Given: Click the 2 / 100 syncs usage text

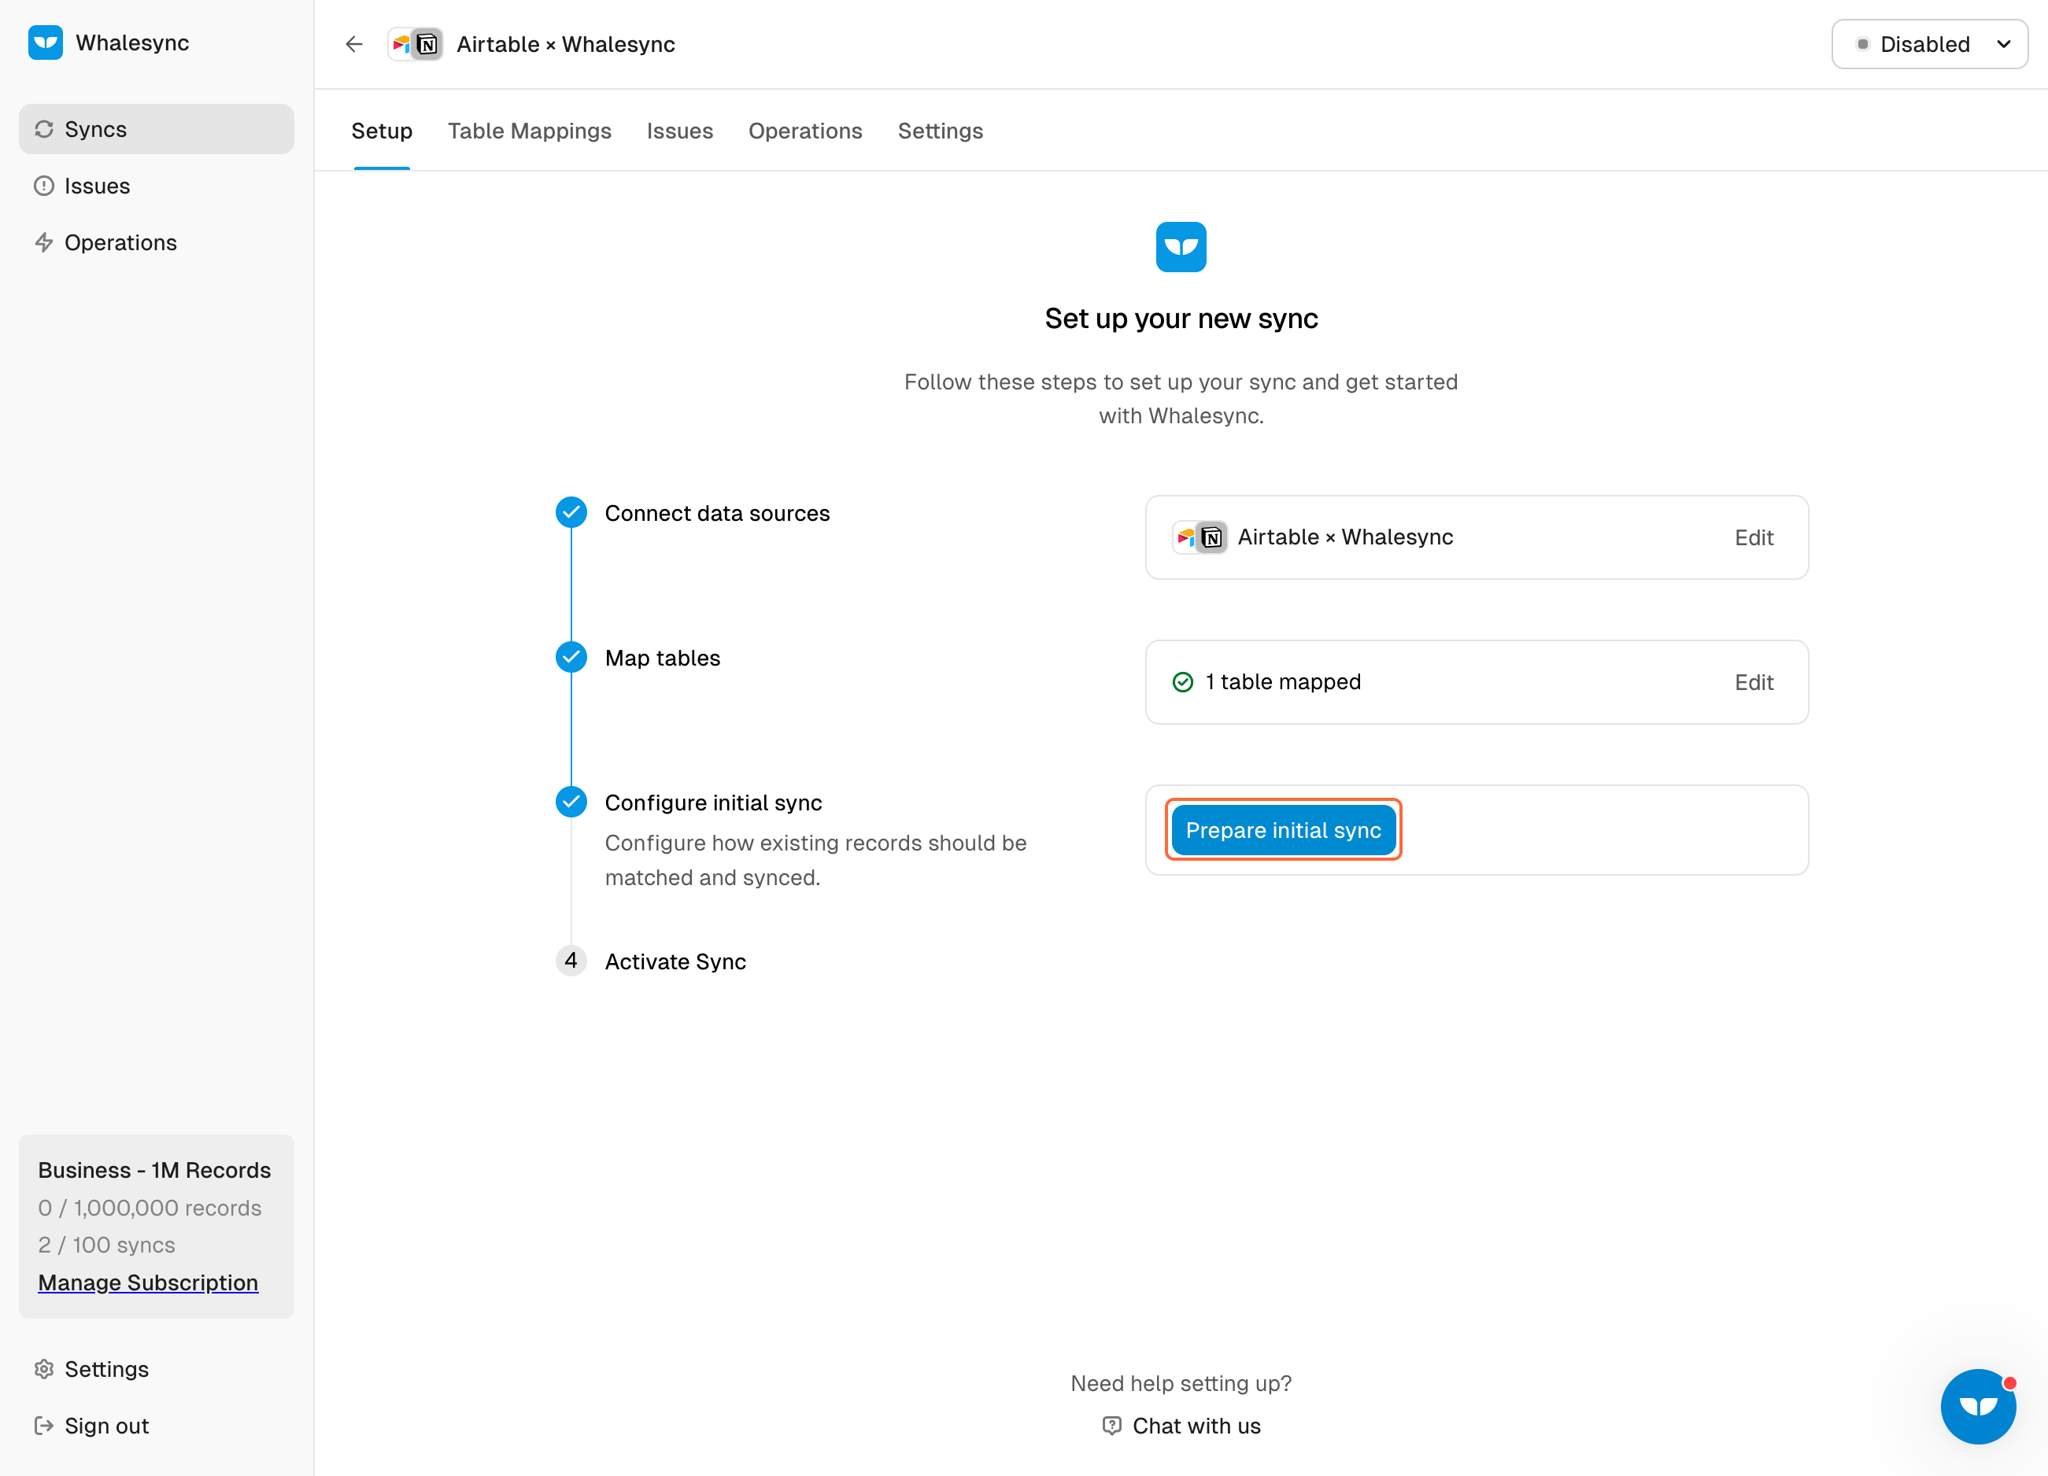Looking at the screenshot, I should click(106, 1245).
